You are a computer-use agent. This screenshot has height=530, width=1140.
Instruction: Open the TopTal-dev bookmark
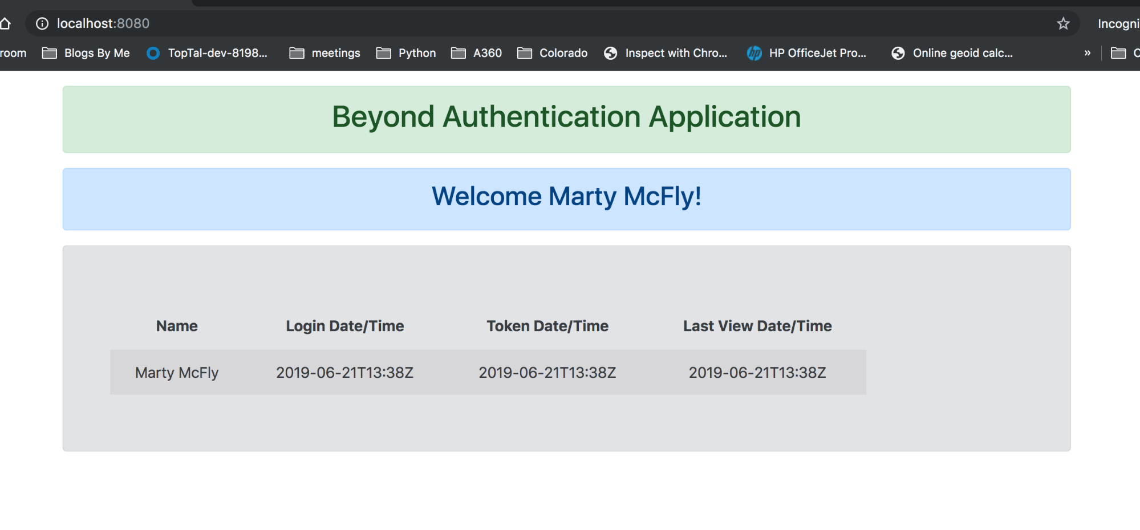(208, 53)
